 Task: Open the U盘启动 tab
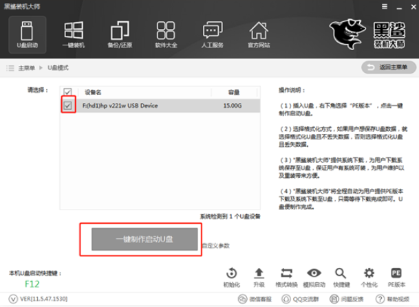click(x=28, y=34)
